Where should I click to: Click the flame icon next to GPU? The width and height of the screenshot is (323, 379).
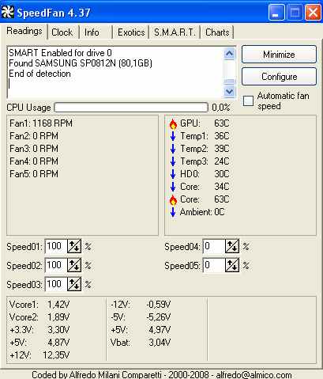(x=173, y=123)
